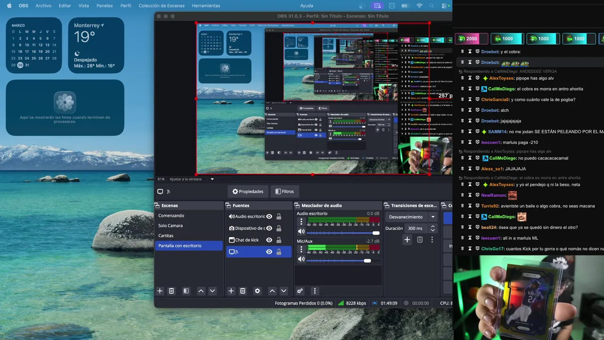Toggle visibility of Audio escritorio source
604x340 pixels.
269,216
